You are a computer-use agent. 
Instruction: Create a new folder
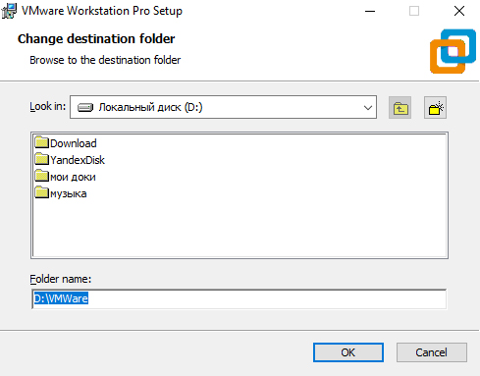click(x=435, y=108)
